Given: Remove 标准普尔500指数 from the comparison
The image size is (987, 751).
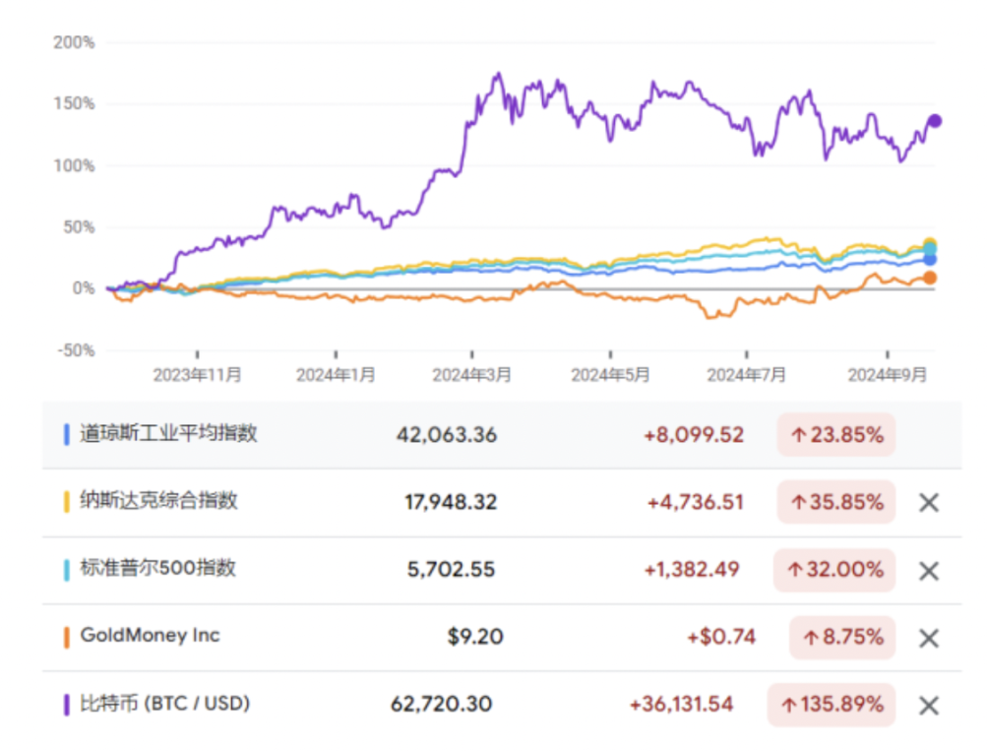Looking at the screenshot, I should point(928,571).
